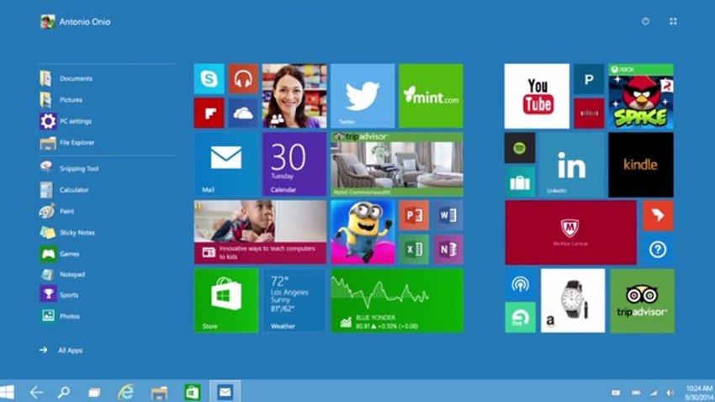Image resolution: width=715 pixels, height=402 pixels.
Task: Launch PowerPoint tile
Action: point(414,215)
